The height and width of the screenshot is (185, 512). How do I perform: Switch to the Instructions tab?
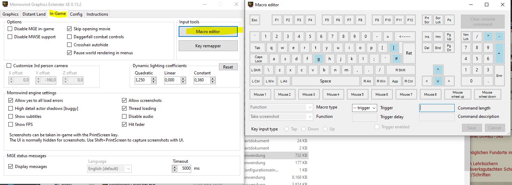click(97, 14)
